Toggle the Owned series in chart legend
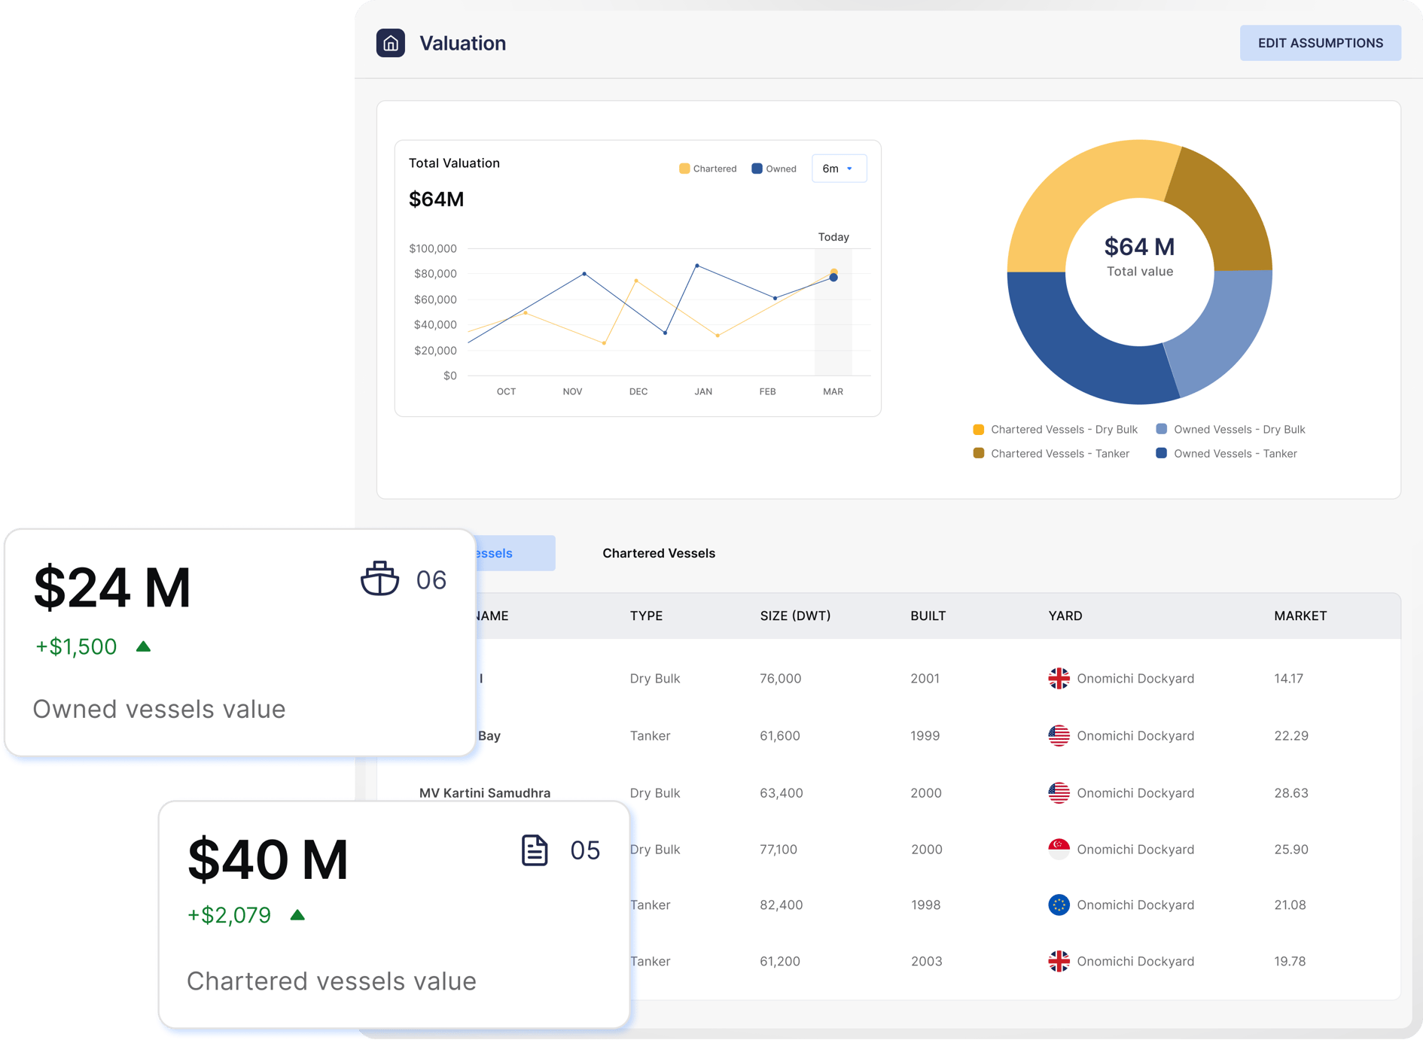Viewport: 1423px width, 1040px height. pyautogui.click(x=773, y=169)
